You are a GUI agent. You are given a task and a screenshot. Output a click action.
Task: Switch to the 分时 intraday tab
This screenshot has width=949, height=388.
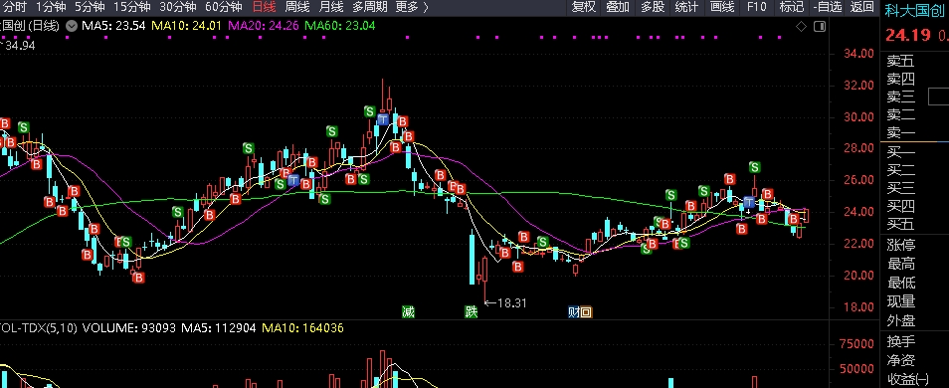point(15,7)
